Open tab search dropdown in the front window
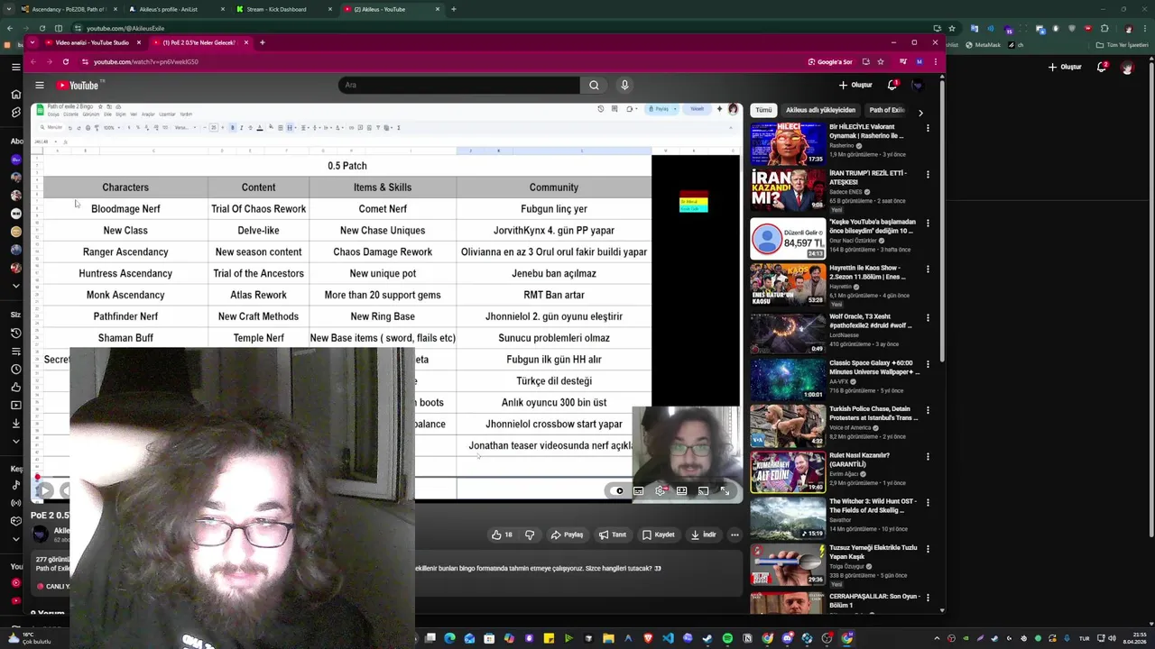This screenshot has width=1155, height=649. [32, 42]
